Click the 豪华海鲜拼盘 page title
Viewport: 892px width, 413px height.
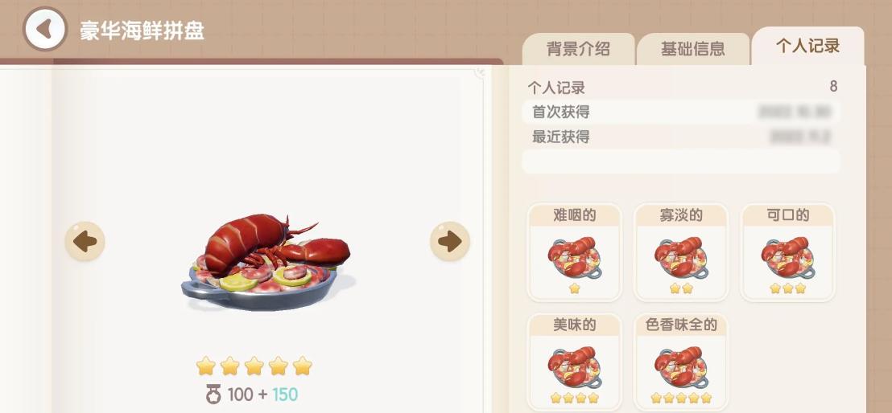142,31
